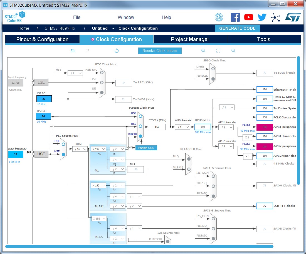Click the MX app icon in title bar

point(5,5)
